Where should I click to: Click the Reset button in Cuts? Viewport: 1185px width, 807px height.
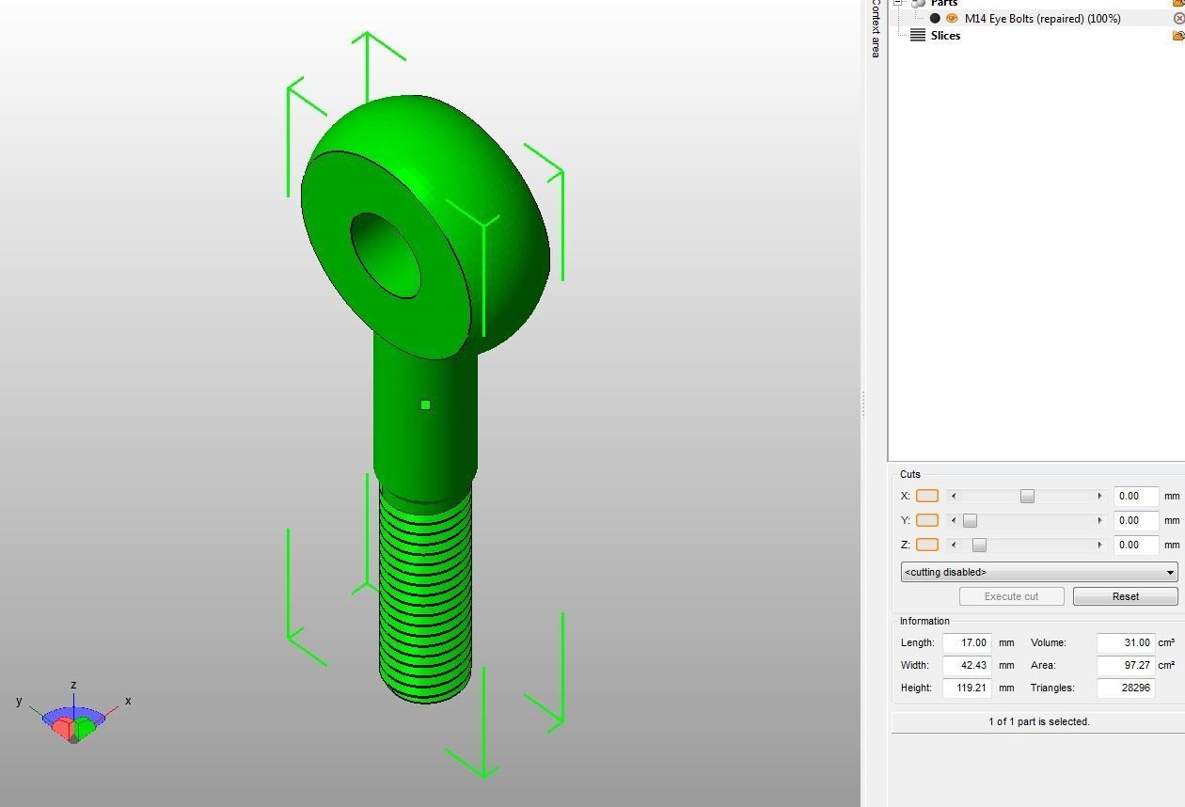point(1126,596)
